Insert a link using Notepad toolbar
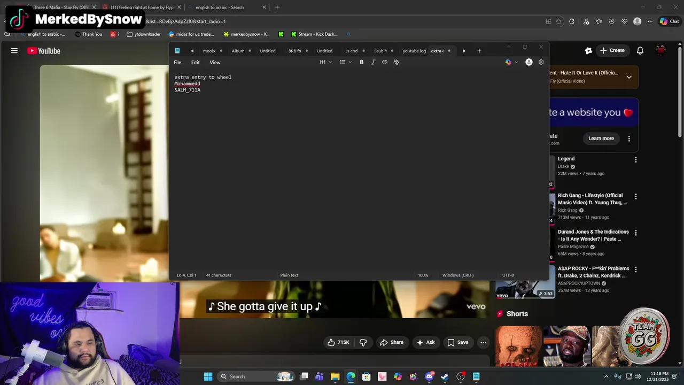684x385 pixels. click(385, 62)
